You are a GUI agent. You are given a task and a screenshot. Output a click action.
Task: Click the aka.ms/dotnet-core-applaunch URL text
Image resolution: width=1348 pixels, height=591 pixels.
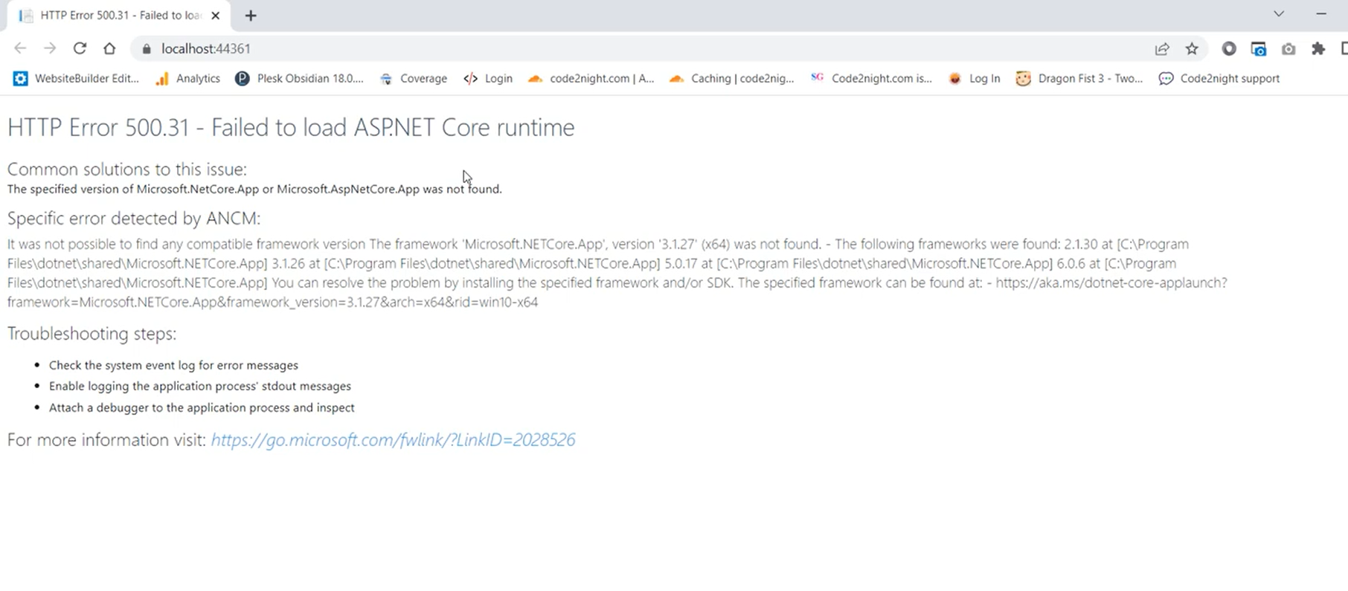[x=1111, y=283]
